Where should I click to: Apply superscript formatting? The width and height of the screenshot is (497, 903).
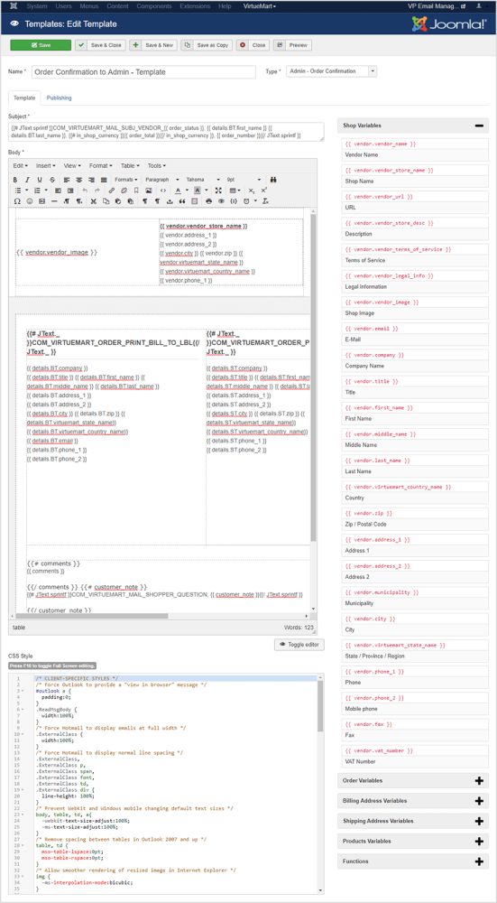264,190
